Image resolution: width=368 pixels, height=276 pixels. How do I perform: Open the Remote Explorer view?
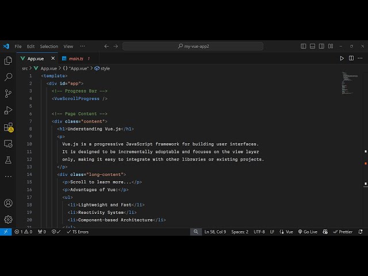(x=8, y=144)
